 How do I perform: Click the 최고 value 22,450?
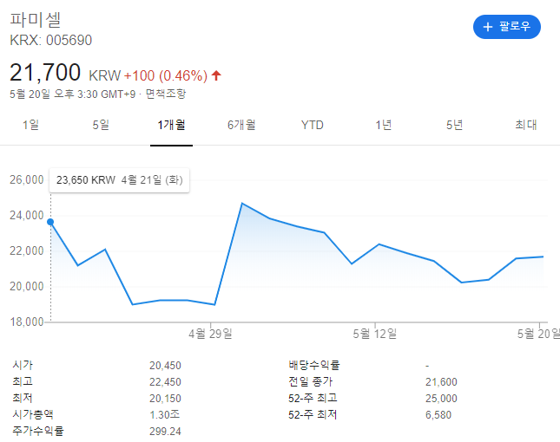pyautogui.click(x=165, y=381)
